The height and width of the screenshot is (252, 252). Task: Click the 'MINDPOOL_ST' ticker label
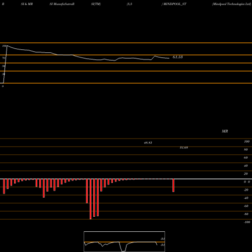coord(175,4)
